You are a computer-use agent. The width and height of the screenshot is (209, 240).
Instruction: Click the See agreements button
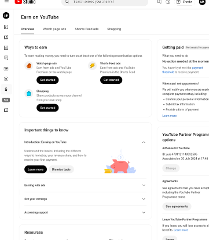point(177,206)
